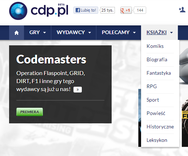The image size is (188, 156).
Task: Click the game cover left of the dropdown
Action: point(140,118)
